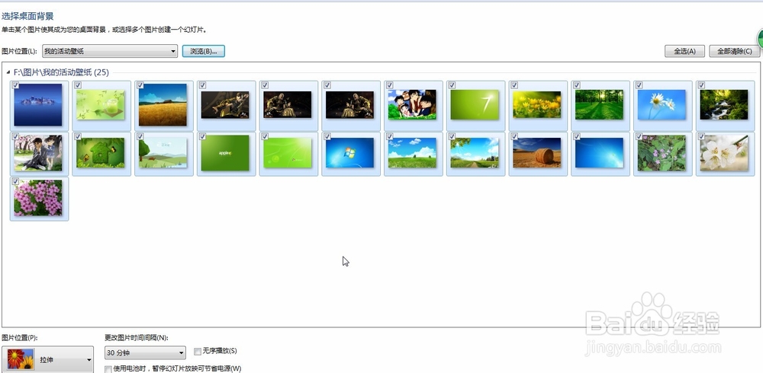Select the green Windows 7 numeral wallpaper

475,104
